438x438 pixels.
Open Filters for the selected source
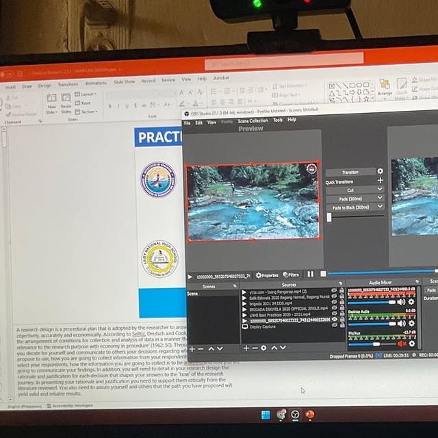(x=291, y=275)
